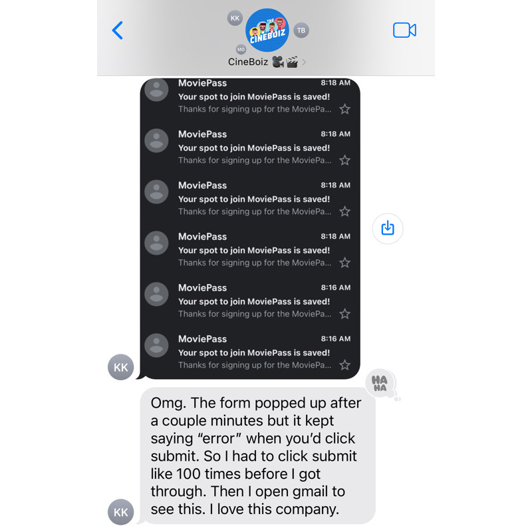
Task: Tap sender avatar of last MoviePass email
Action: coord(156,346)
